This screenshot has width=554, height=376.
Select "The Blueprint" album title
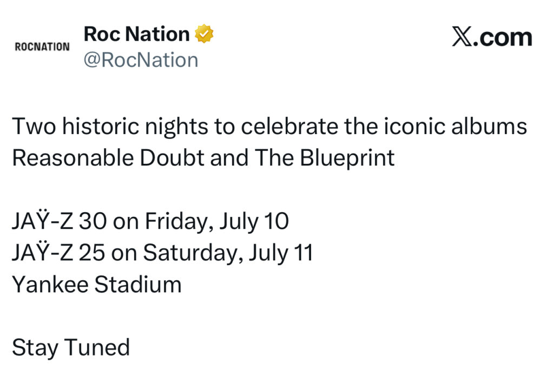click(x=325, y=158)
